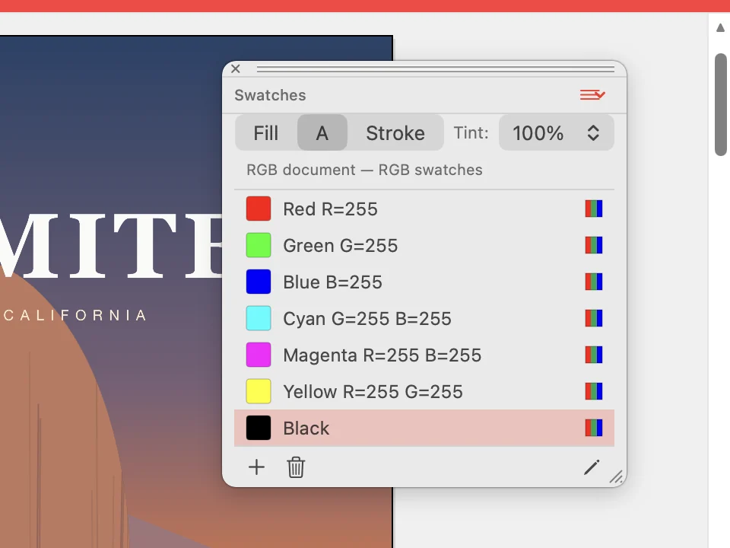Pick the yellow color chip
This screenshot has height=548, width=730.
coord(259,391)
